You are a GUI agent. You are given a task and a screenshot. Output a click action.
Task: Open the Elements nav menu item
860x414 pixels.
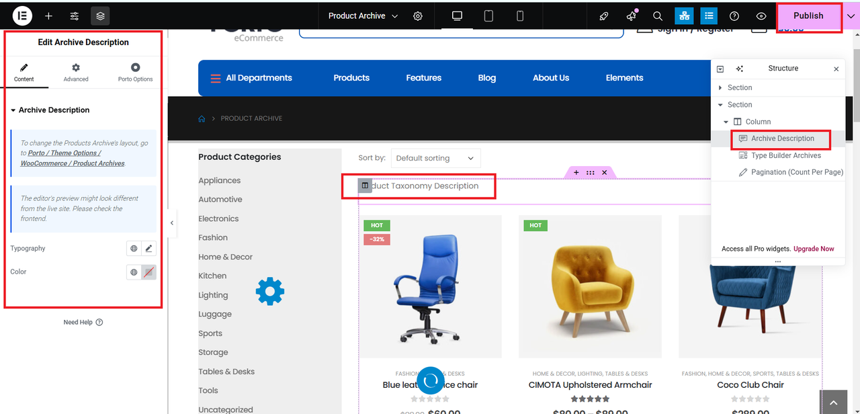[624, 78]
